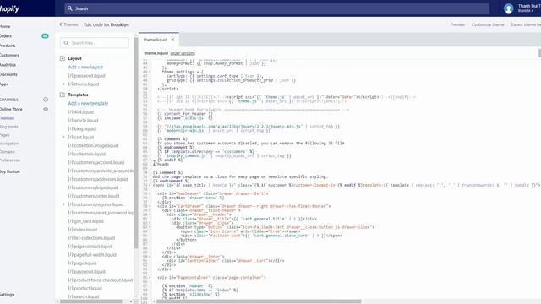Go to Discounts in sidebar
Image resolution: width=541 pixels, height=304 pixels.
click(x=8, y=74)
